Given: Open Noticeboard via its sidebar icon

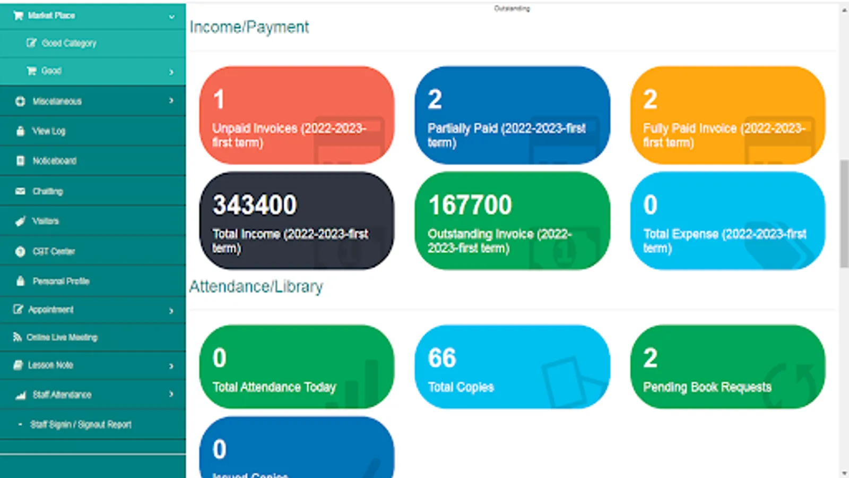Looking at the screenshot, I should (x=20, y=160).
